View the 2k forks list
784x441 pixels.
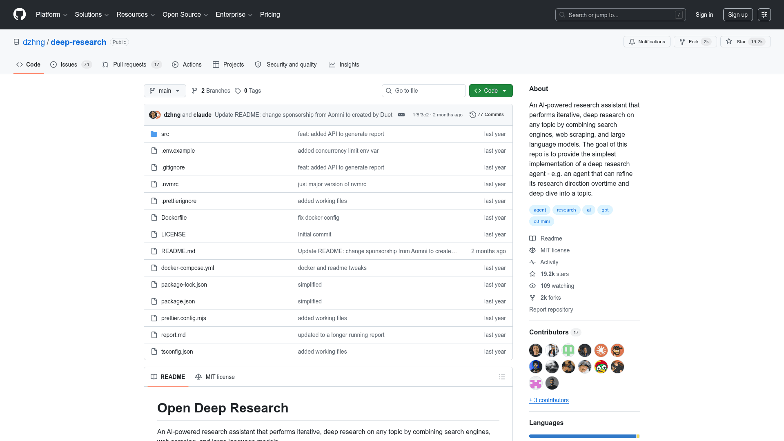coord(545,298)
